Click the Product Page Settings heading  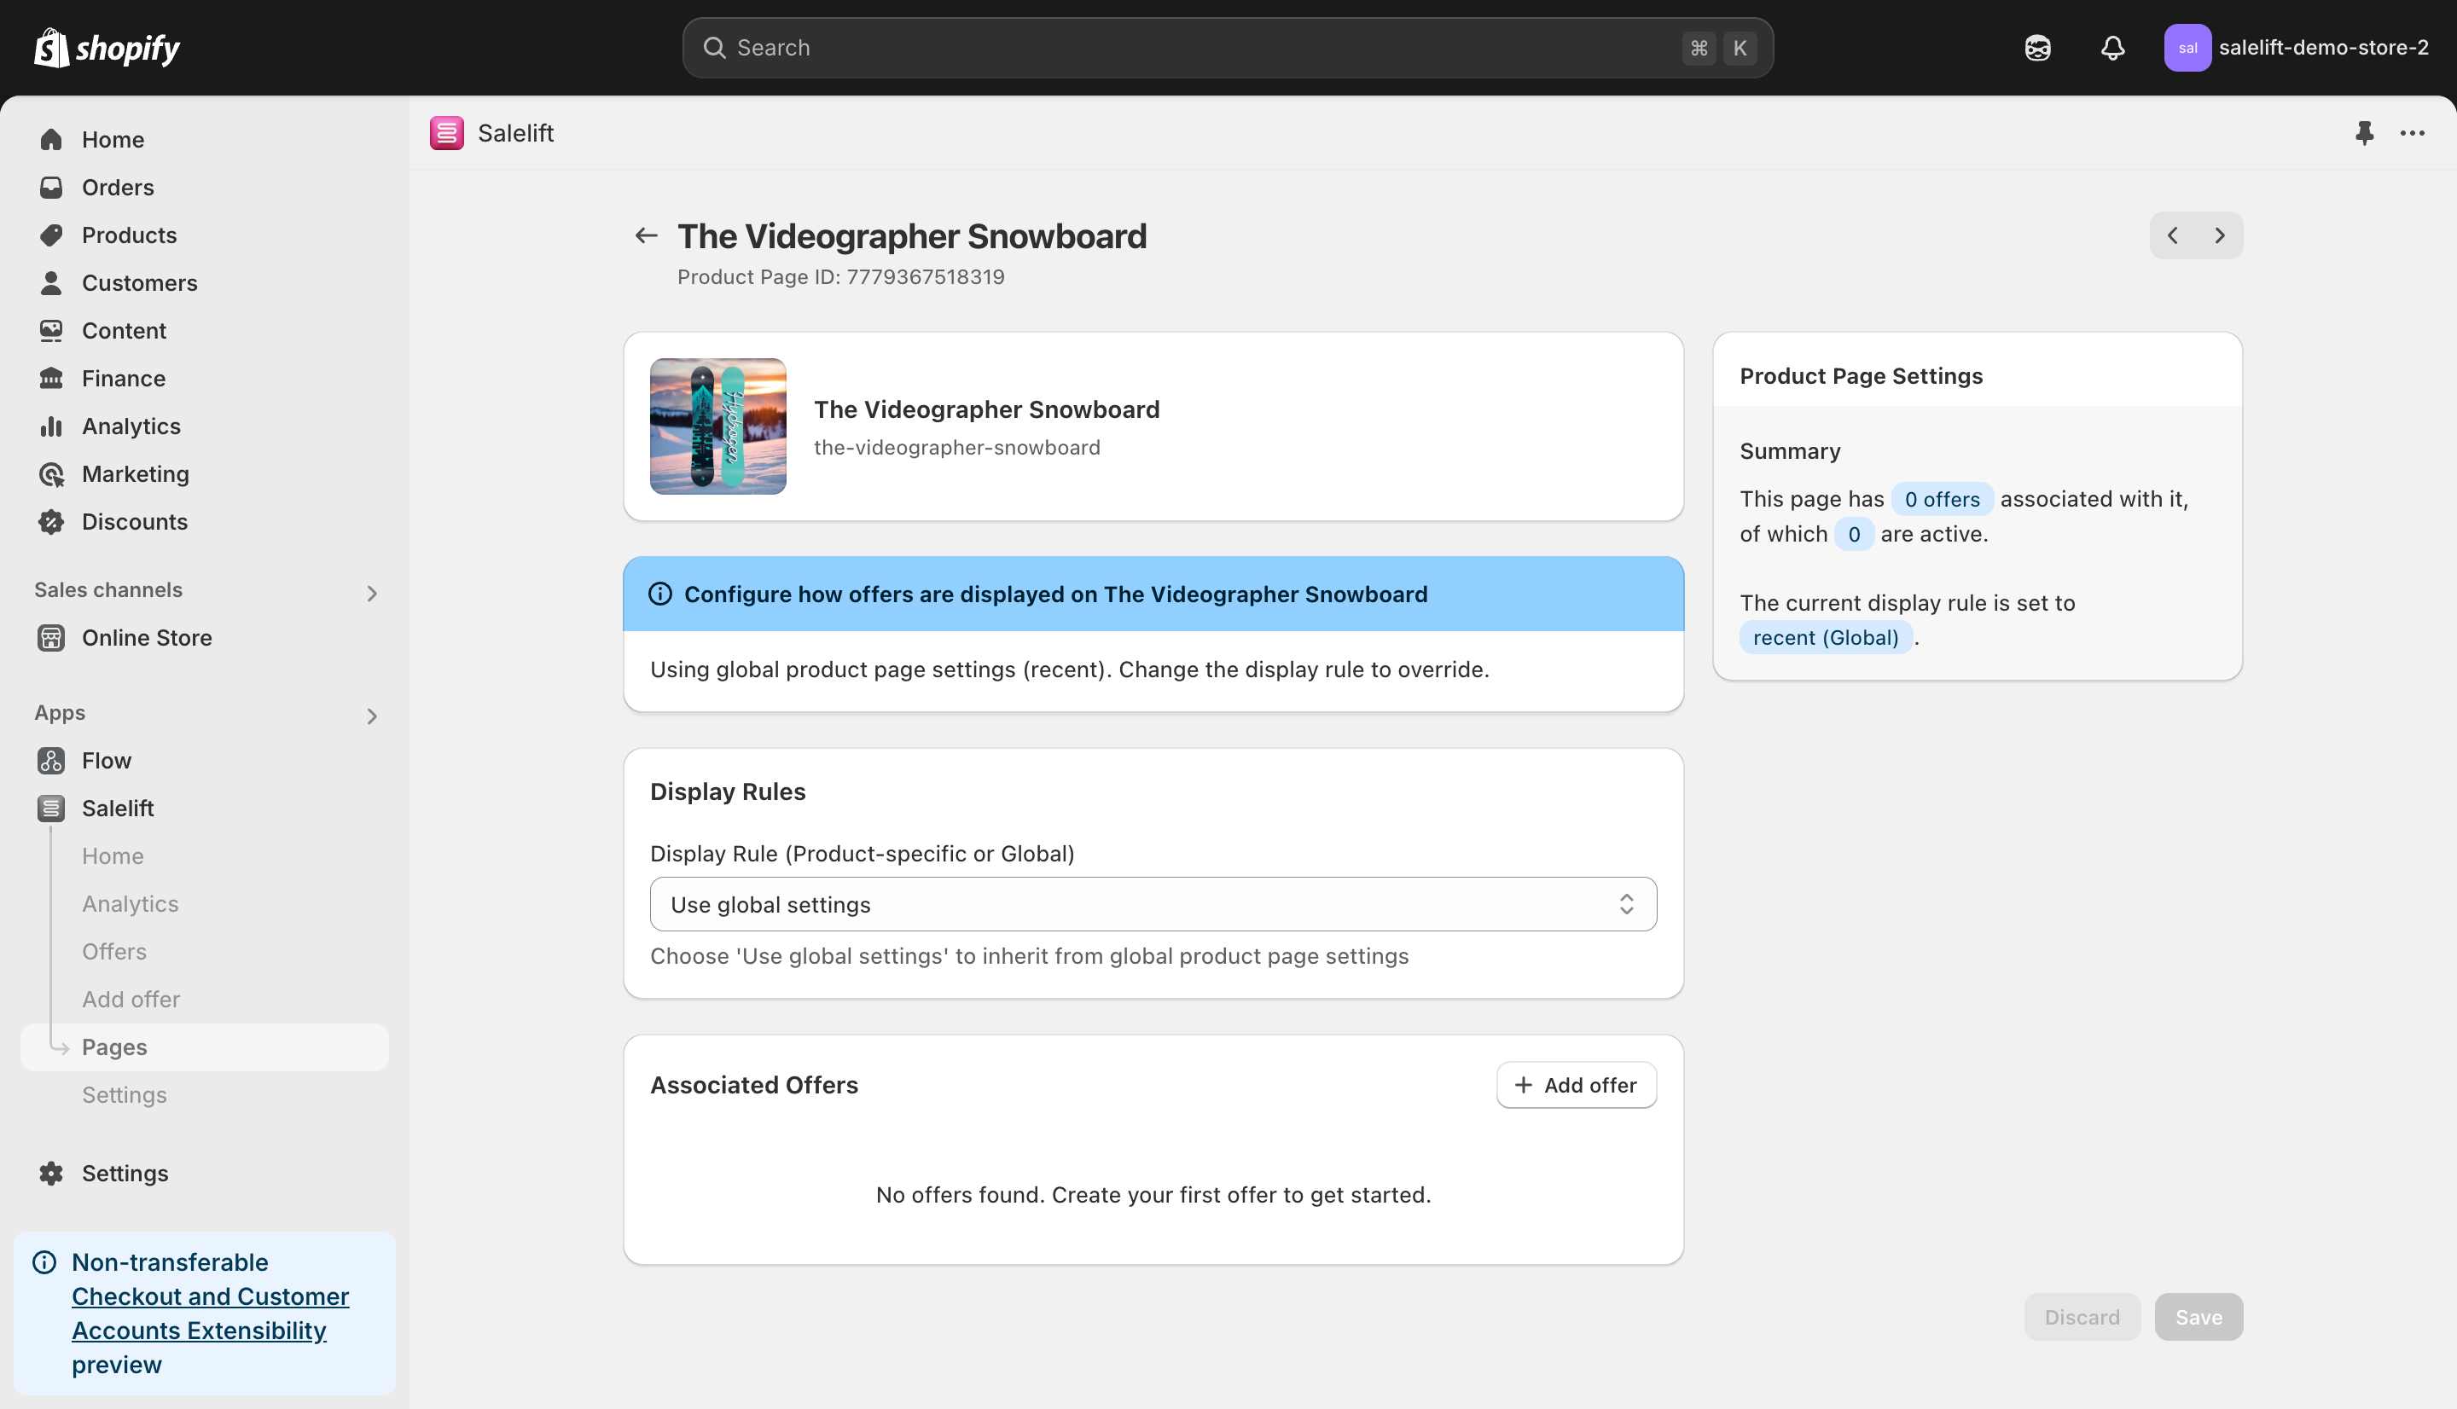tap(1860, 375)
